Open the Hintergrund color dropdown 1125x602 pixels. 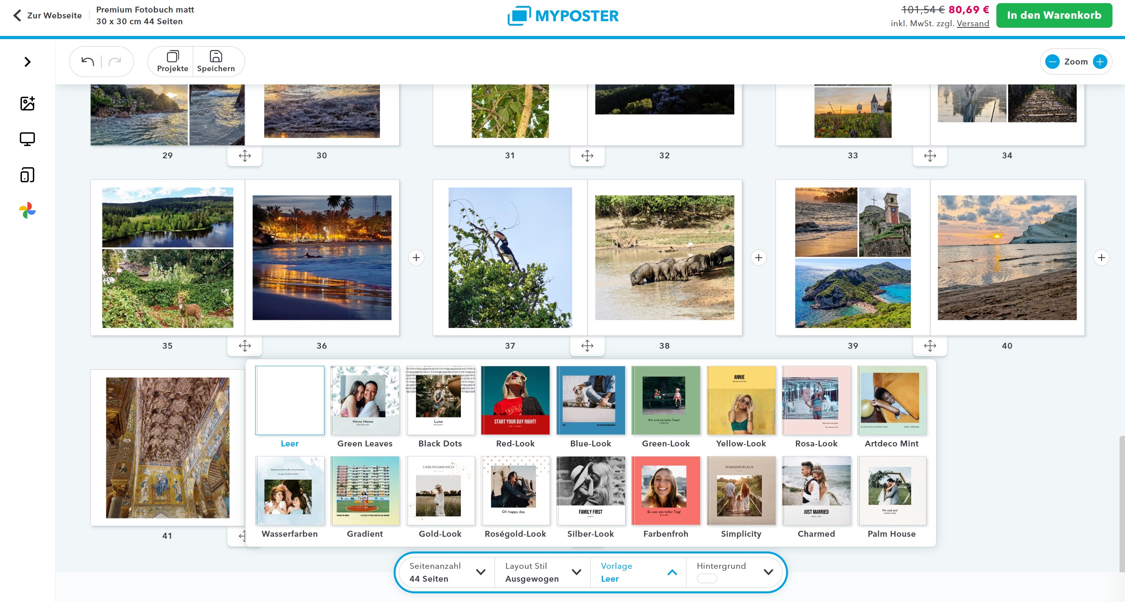[x=734, y=572]
